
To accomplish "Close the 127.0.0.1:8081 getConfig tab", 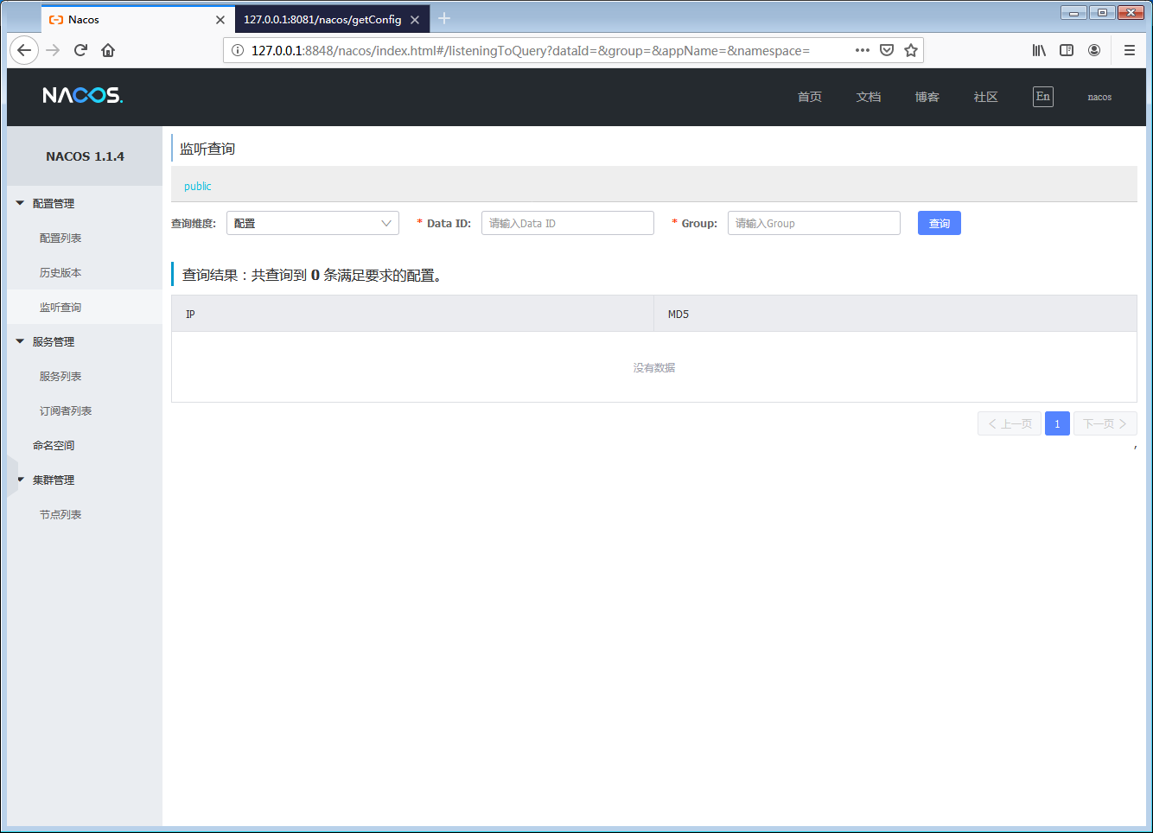I will coord(415,19).
